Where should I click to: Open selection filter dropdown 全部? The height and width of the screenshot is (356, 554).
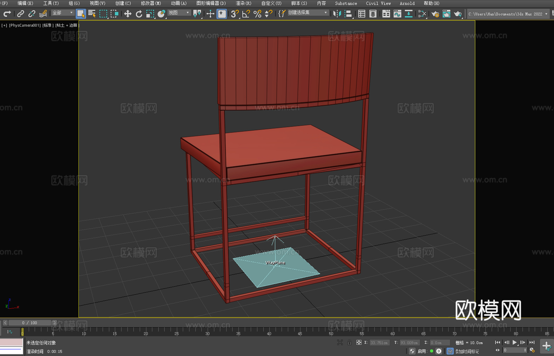pos(63,13)
